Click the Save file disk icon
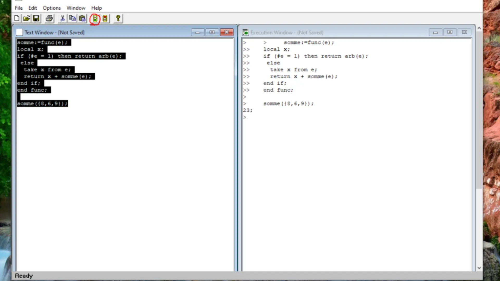The width and height of the screenshot is (500, 281). point(36,18)
